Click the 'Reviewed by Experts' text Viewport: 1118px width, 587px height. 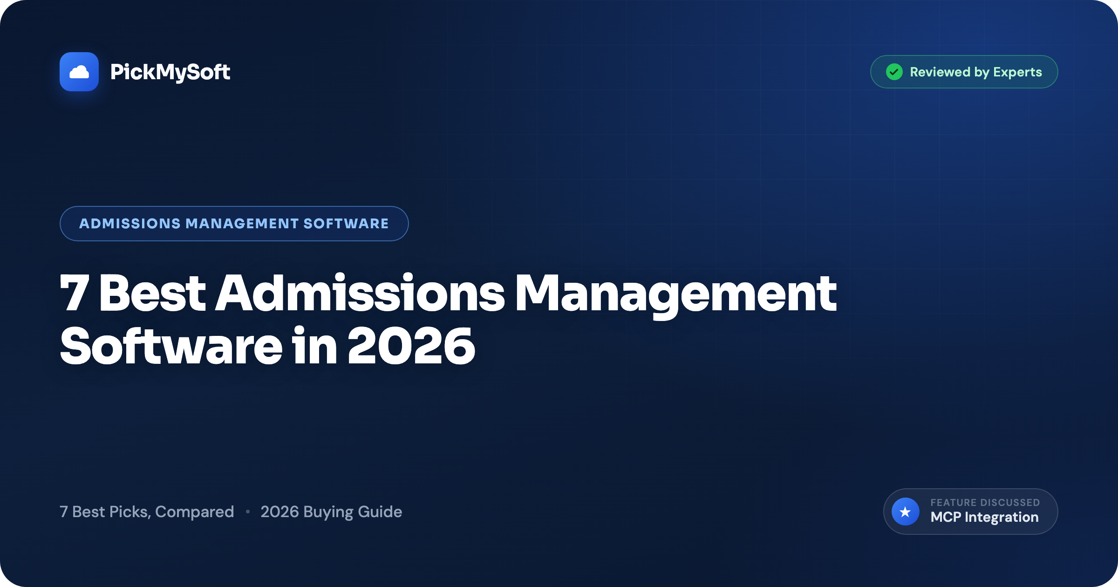point(976,72)
